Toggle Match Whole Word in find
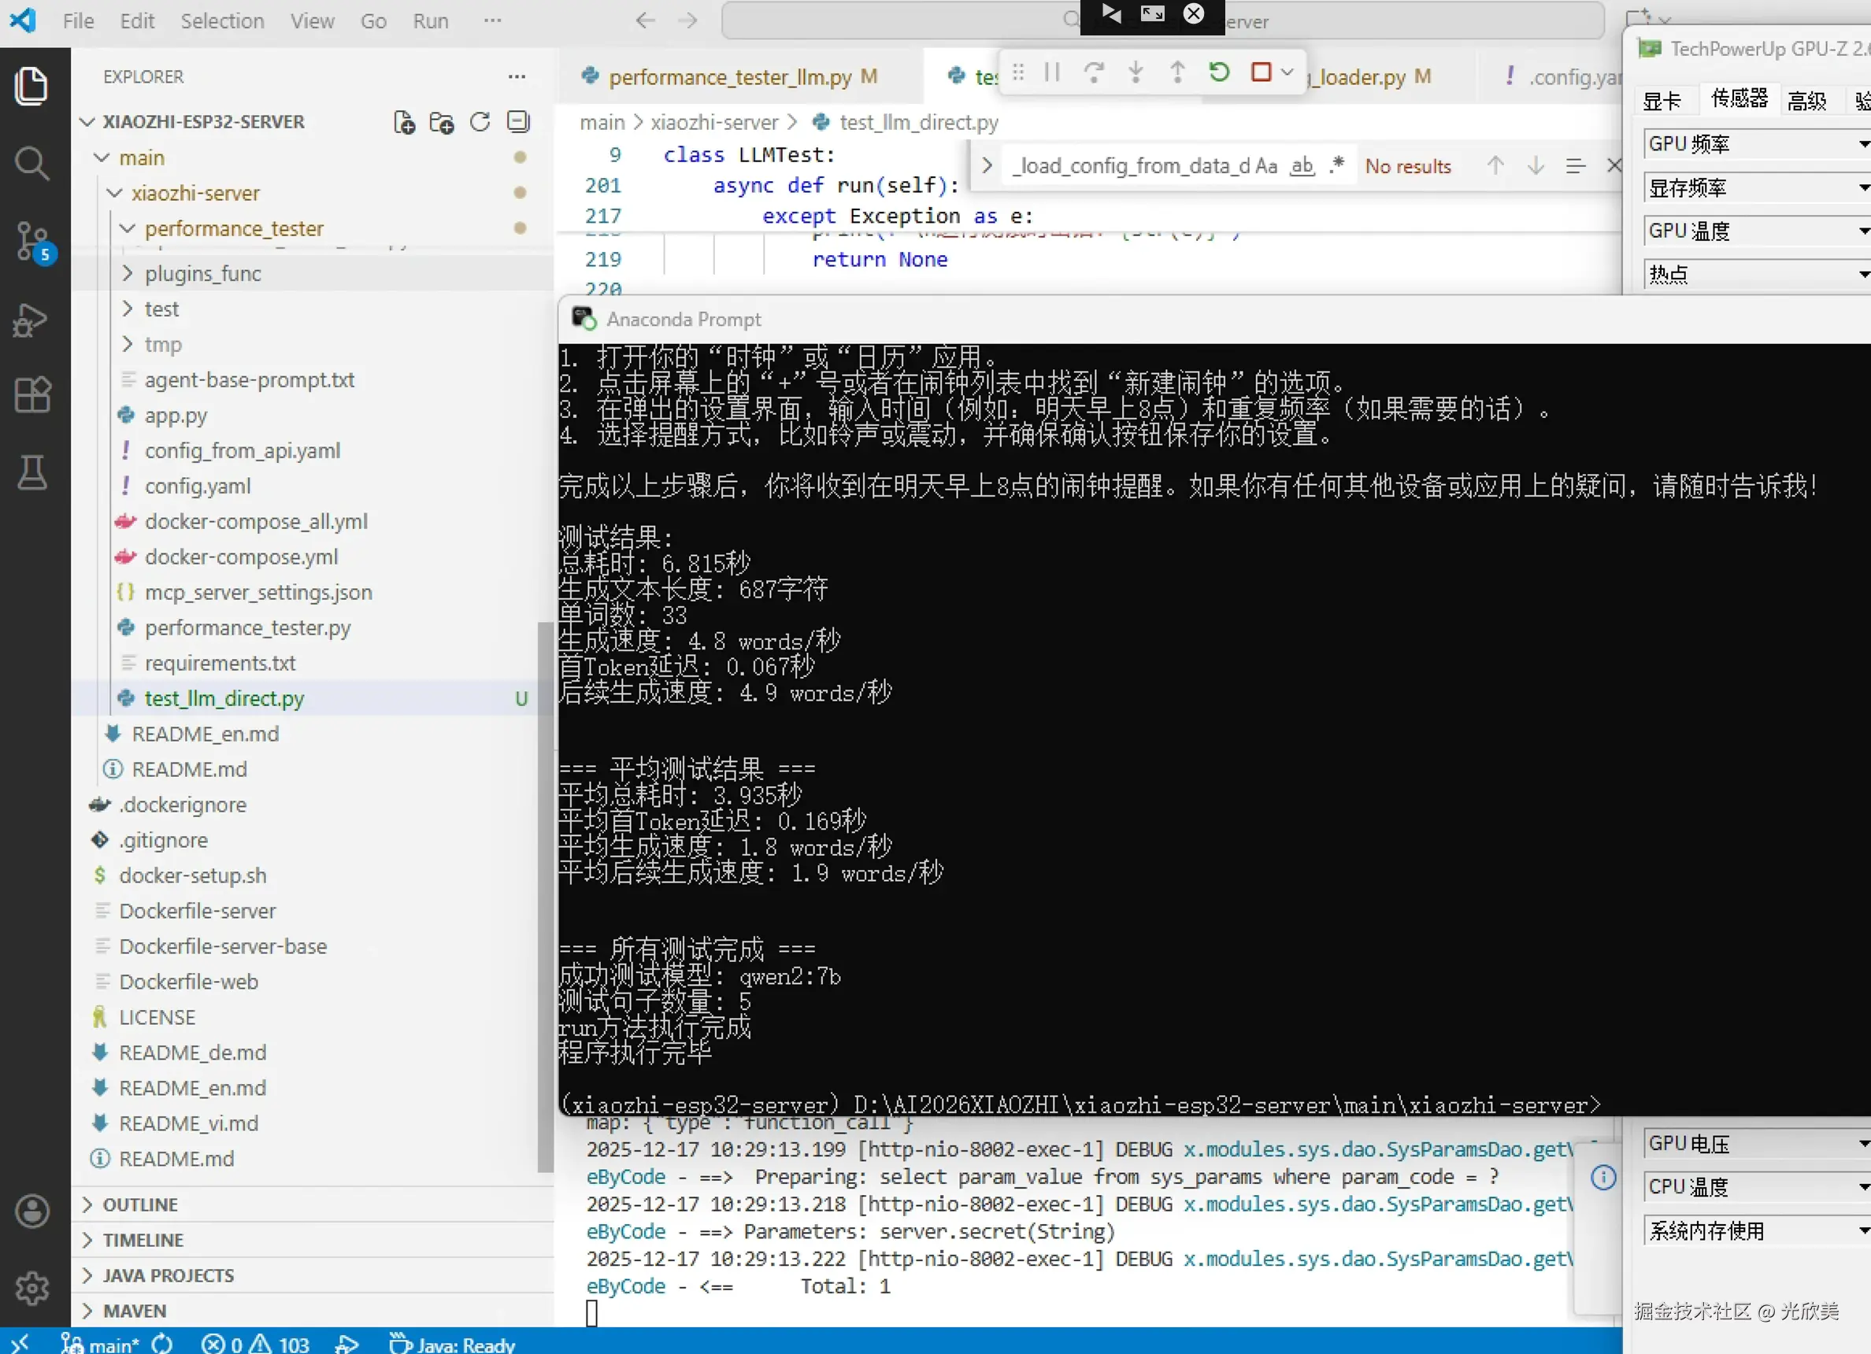The height and width of the screenshot is (1354, 1871). click(1302, 166)
